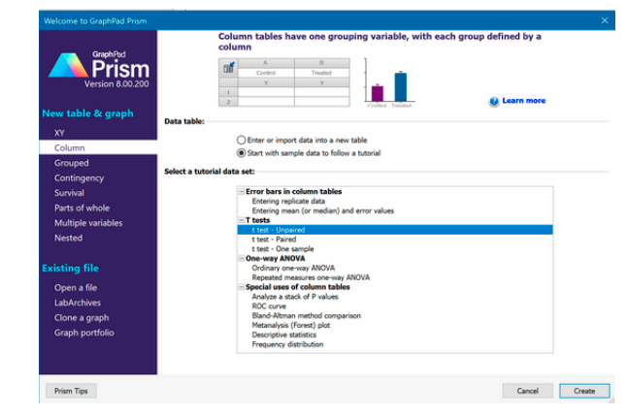627x416 pixels.
Task: Open the 'Learn more' link
Action: pos(524,101)
